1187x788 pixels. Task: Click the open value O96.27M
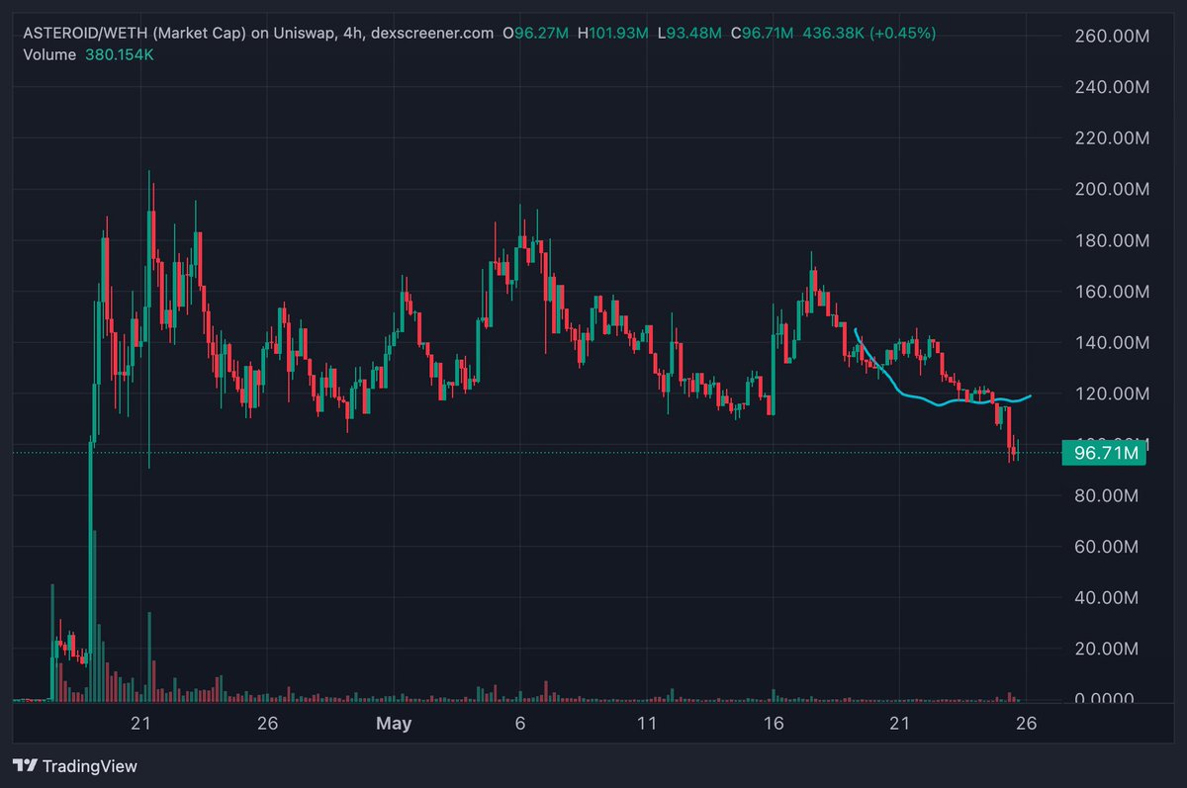click(x=537, y=34)
